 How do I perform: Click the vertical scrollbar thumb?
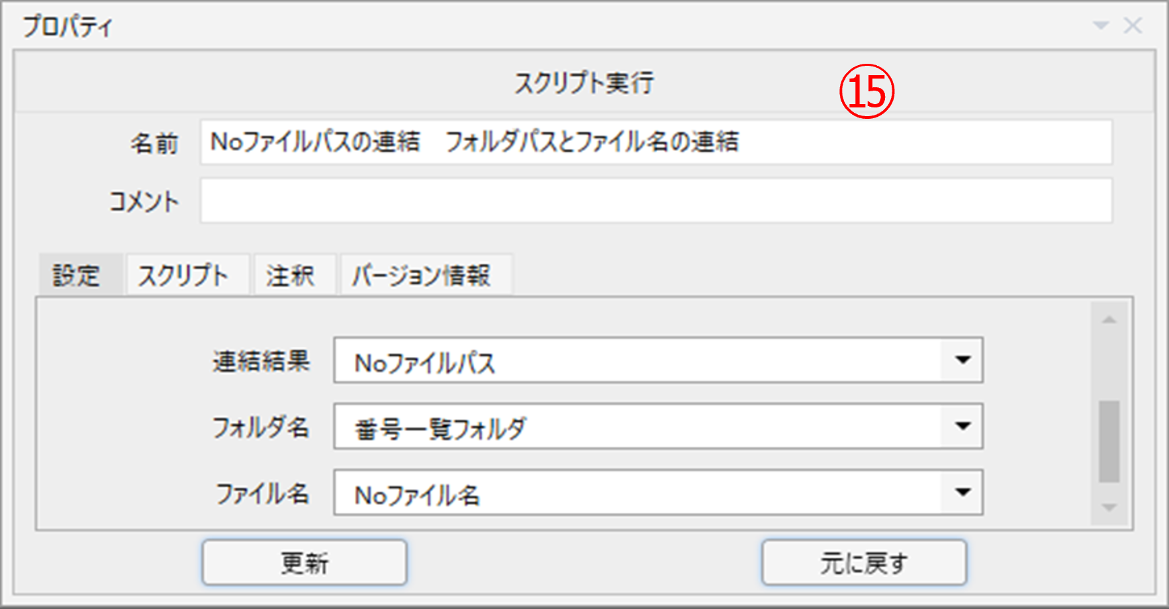(1109, 441)
